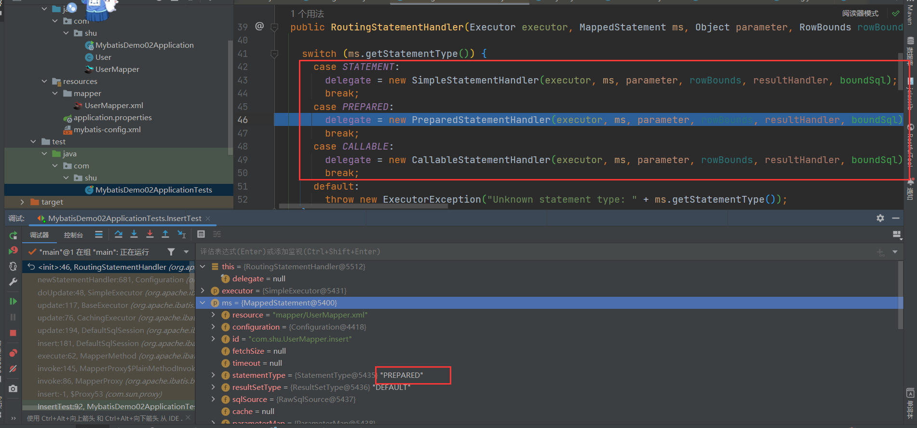Click the green inspection checkmark
This screenshot has width=917, height=428.
[x=896, y=14]
